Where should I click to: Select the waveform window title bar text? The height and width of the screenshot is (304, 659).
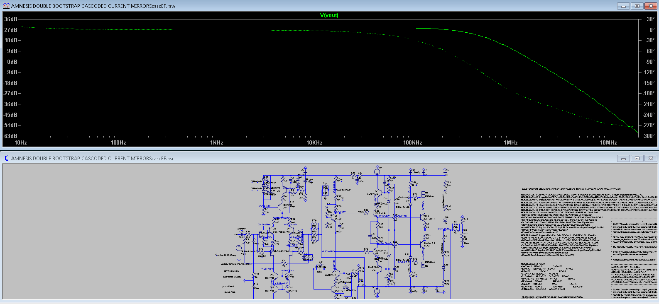[93, 6]
